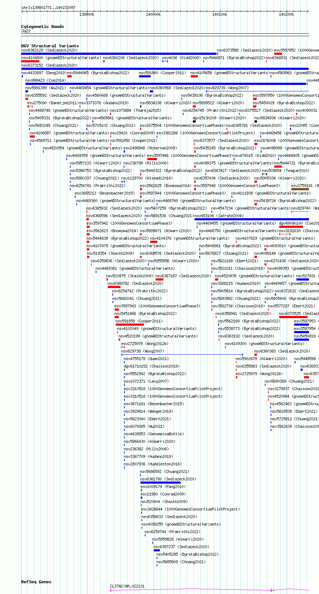Open variant nsv6362129 (Sedlazeck2020)
Screen dimensions: 319x594
tap(49, 50)
